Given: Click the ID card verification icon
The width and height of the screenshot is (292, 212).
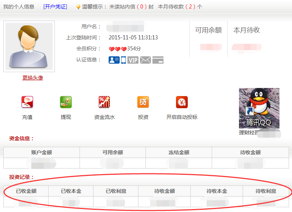Looking at the screenshot, I should 114,60.
